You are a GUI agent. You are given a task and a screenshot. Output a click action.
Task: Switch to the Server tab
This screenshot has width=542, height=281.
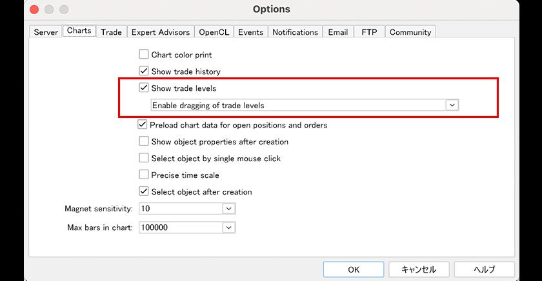pos(46,32)
